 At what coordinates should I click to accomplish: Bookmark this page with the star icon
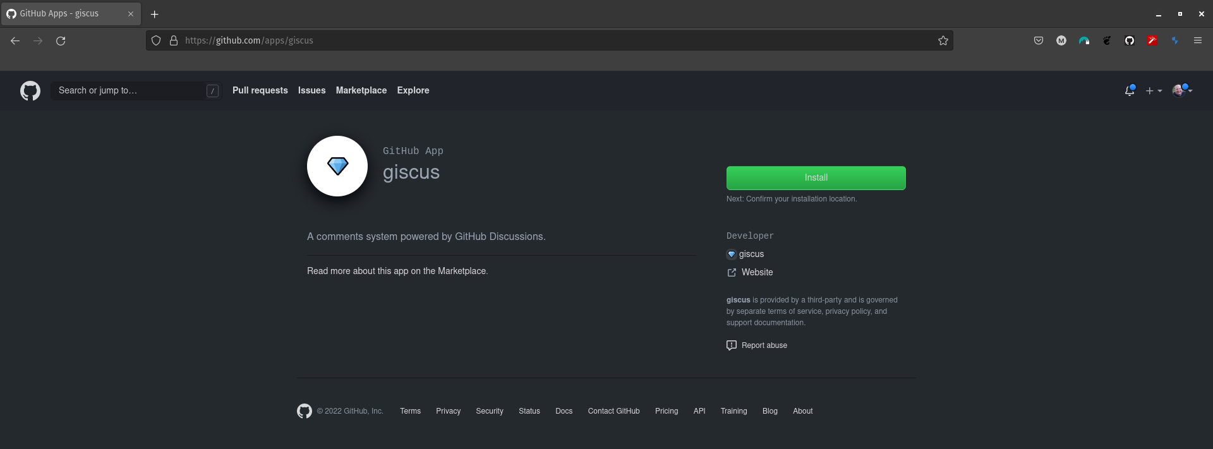pos(943,40)
